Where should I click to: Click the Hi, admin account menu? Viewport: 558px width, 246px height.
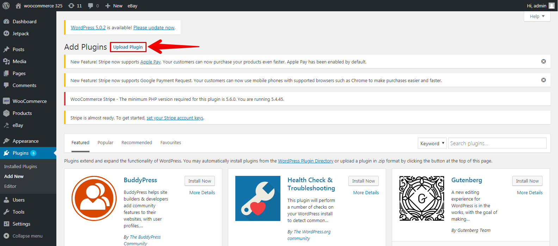pos(541,6)
